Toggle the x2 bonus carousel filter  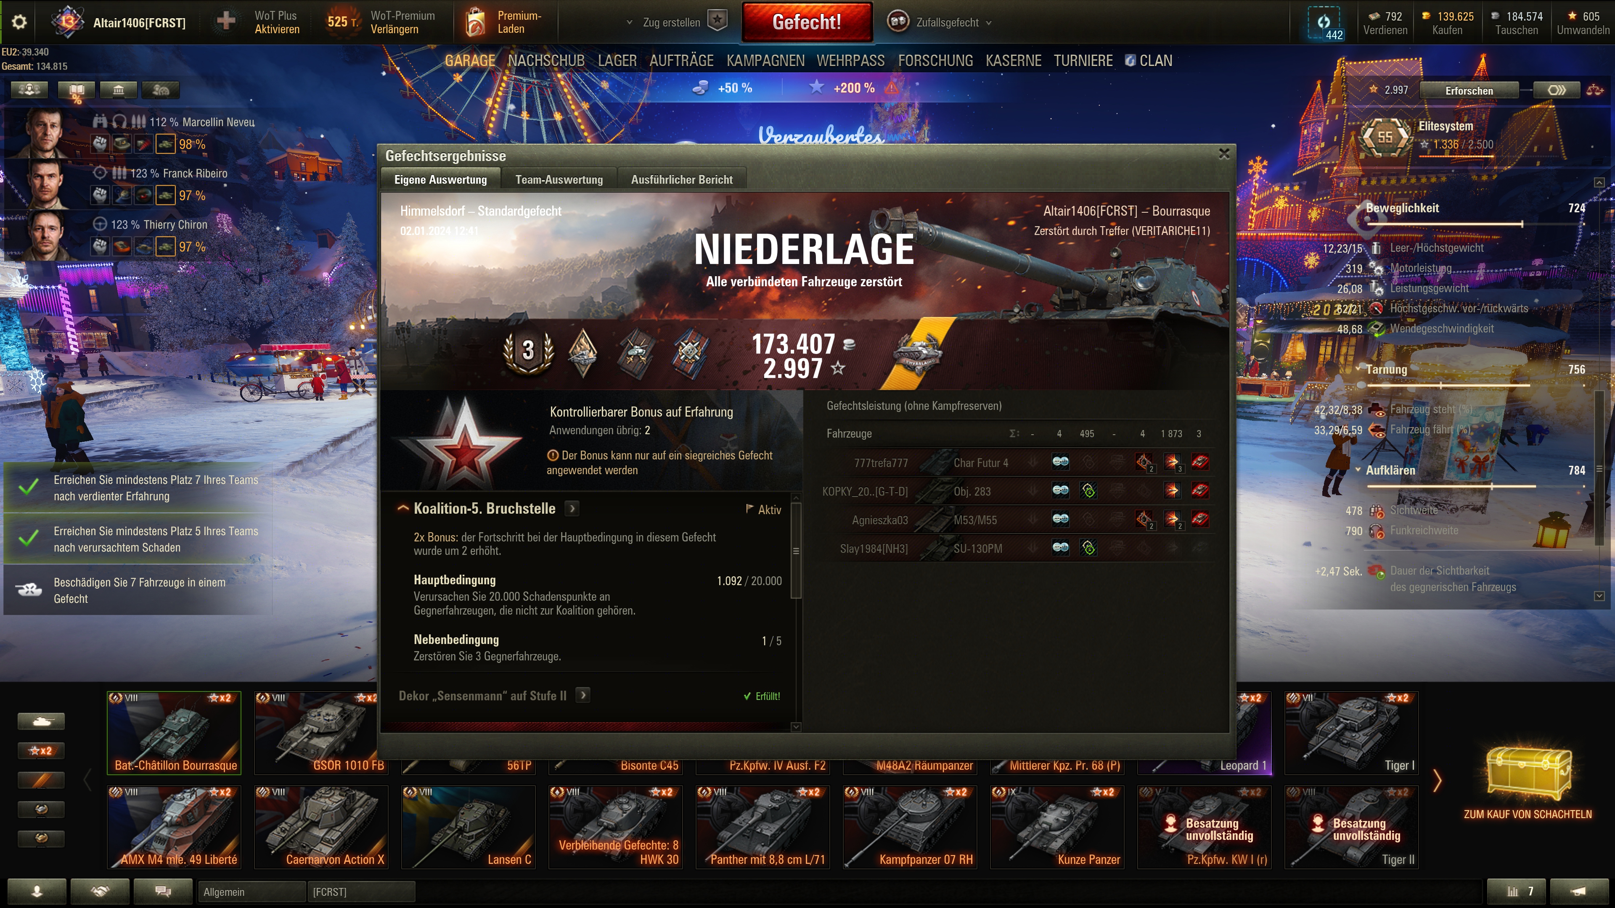41,751
